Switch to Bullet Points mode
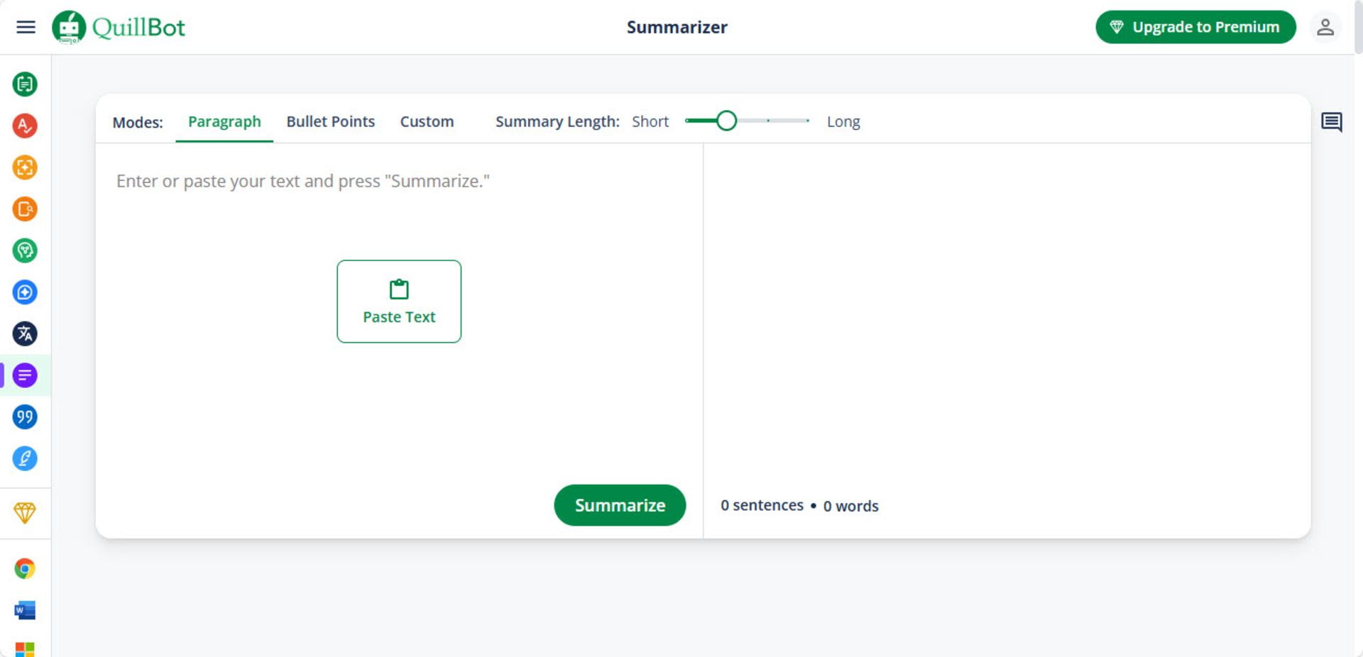This screenshot has width=1363, height=657. (330, 122)
